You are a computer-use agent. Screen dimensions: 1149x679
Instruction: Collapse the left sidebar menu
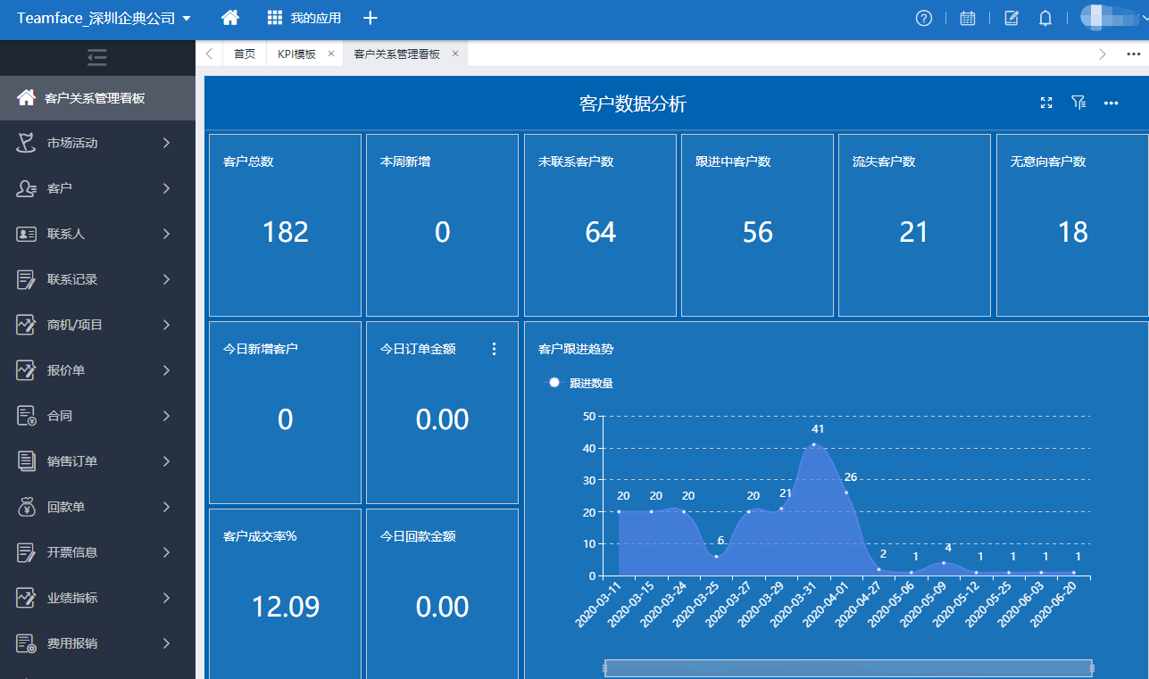click(x=97, y=58)
